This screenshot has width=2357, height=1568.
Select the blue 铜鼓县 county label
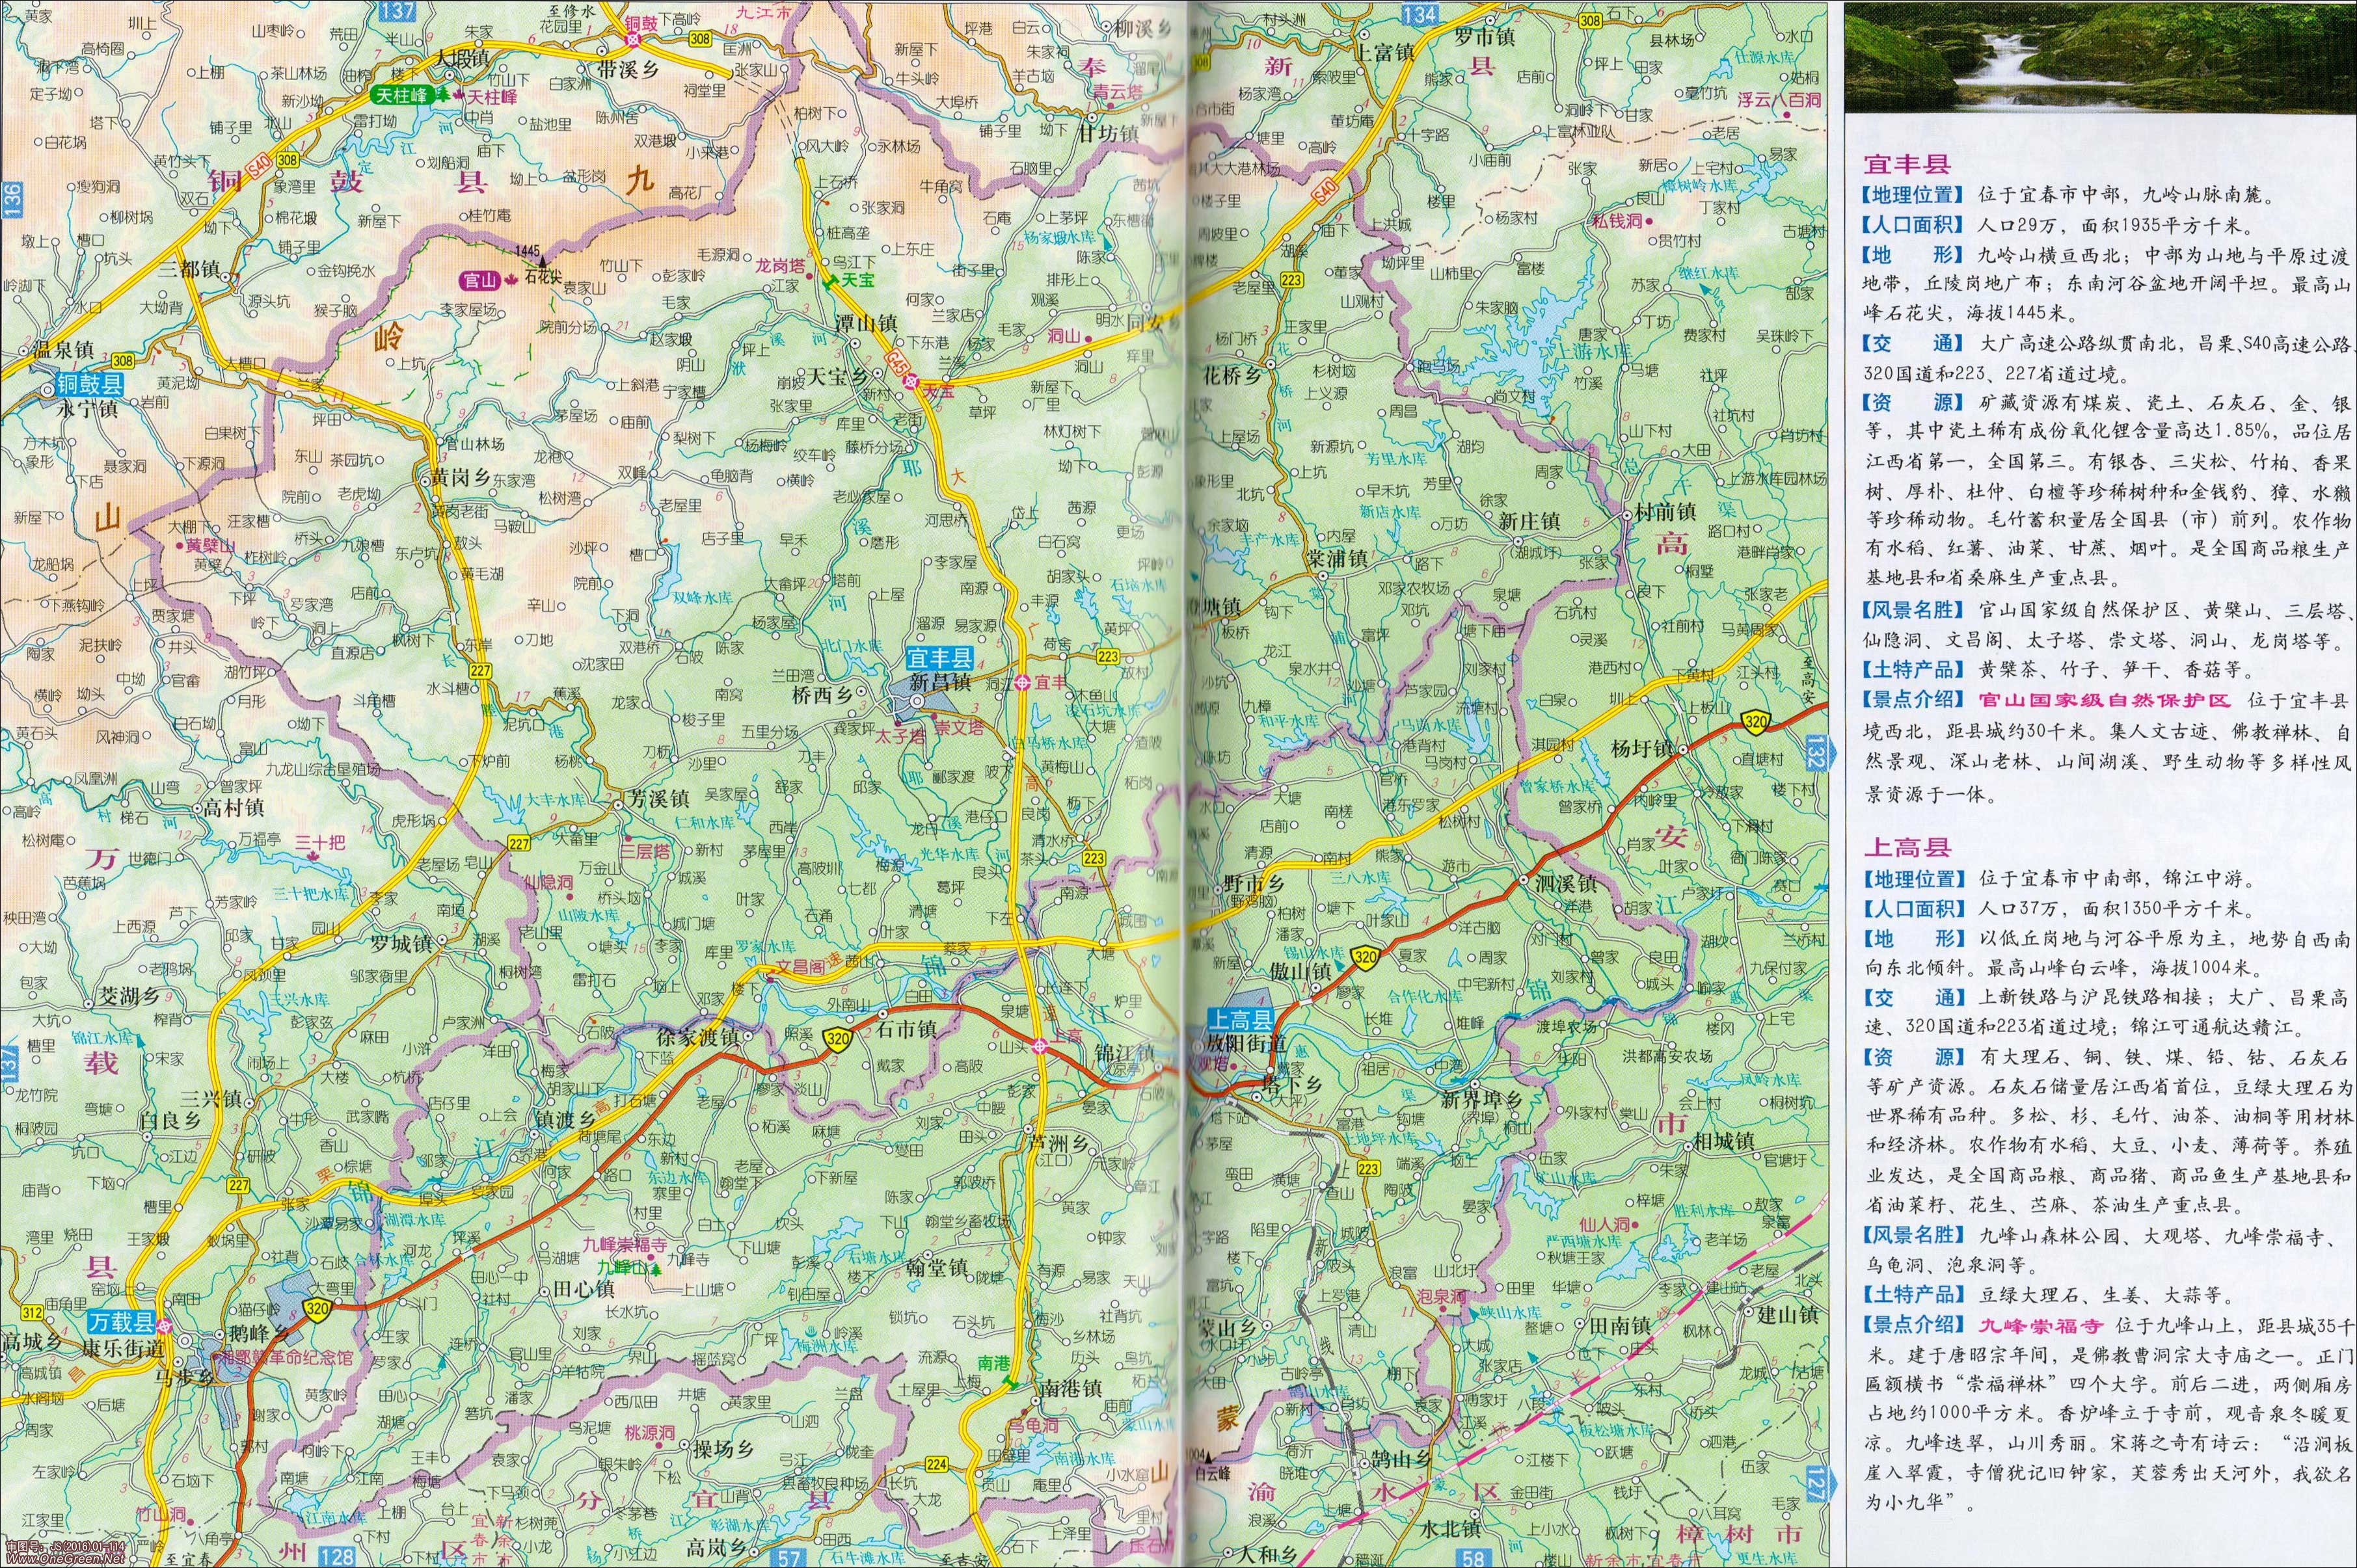(x=89, y=384)
